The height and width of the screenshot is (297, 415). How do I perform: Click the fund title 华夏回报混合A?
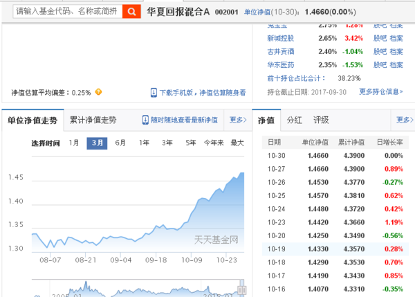pos(178,12)
